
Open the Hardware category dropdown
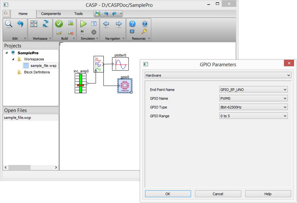pos(218,75)
